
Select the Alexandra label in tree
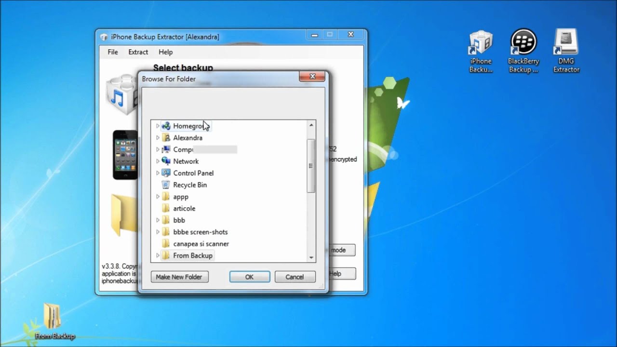(188, 138)
